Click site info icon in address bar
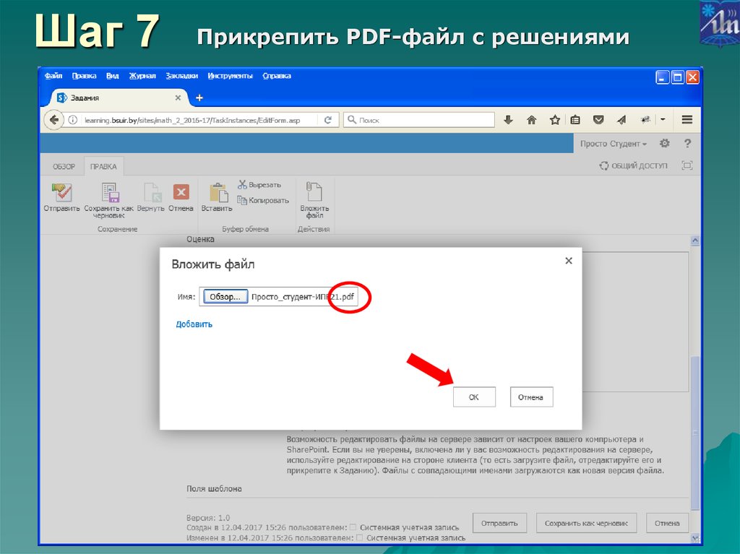 (x=73, y=120)
